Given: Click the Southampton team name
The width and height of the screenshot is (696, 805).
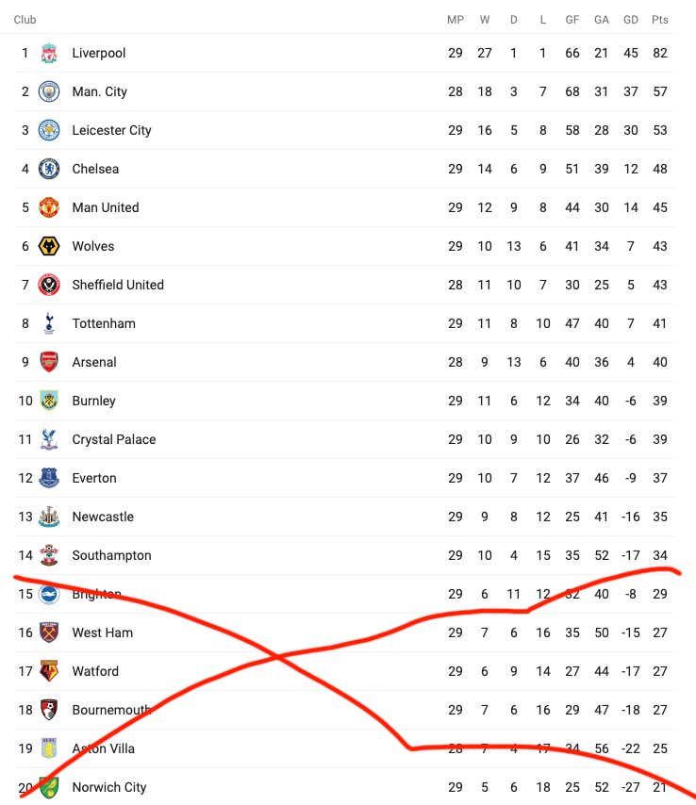Looking at the screenshot, I should click(111, 555).
